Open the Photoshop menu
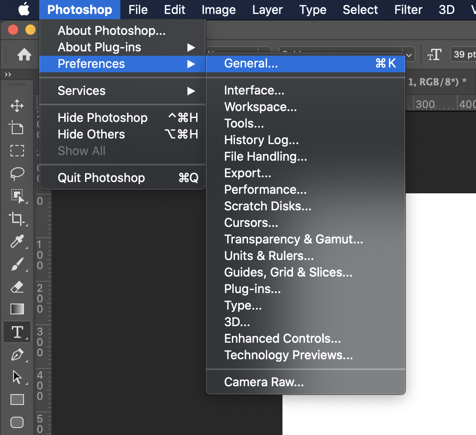The width and height of the screenshot is (476, 435). click(x=79, y=10)
